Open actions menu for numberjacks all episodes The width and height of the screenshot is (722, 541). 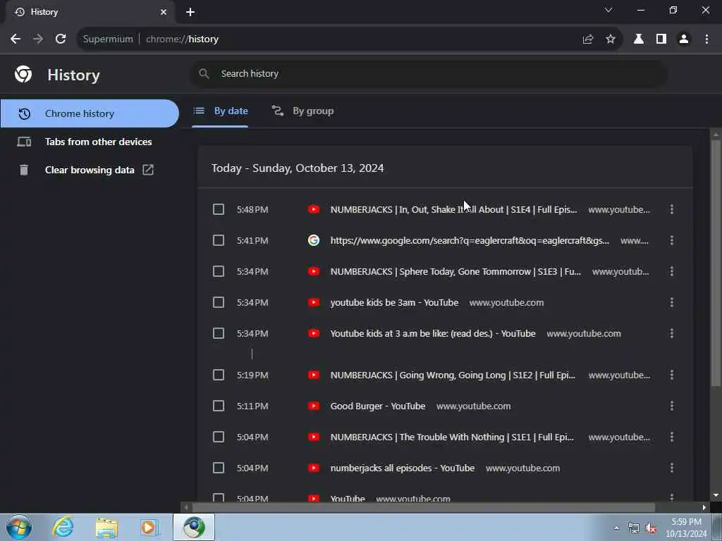(x=672, y=468)
